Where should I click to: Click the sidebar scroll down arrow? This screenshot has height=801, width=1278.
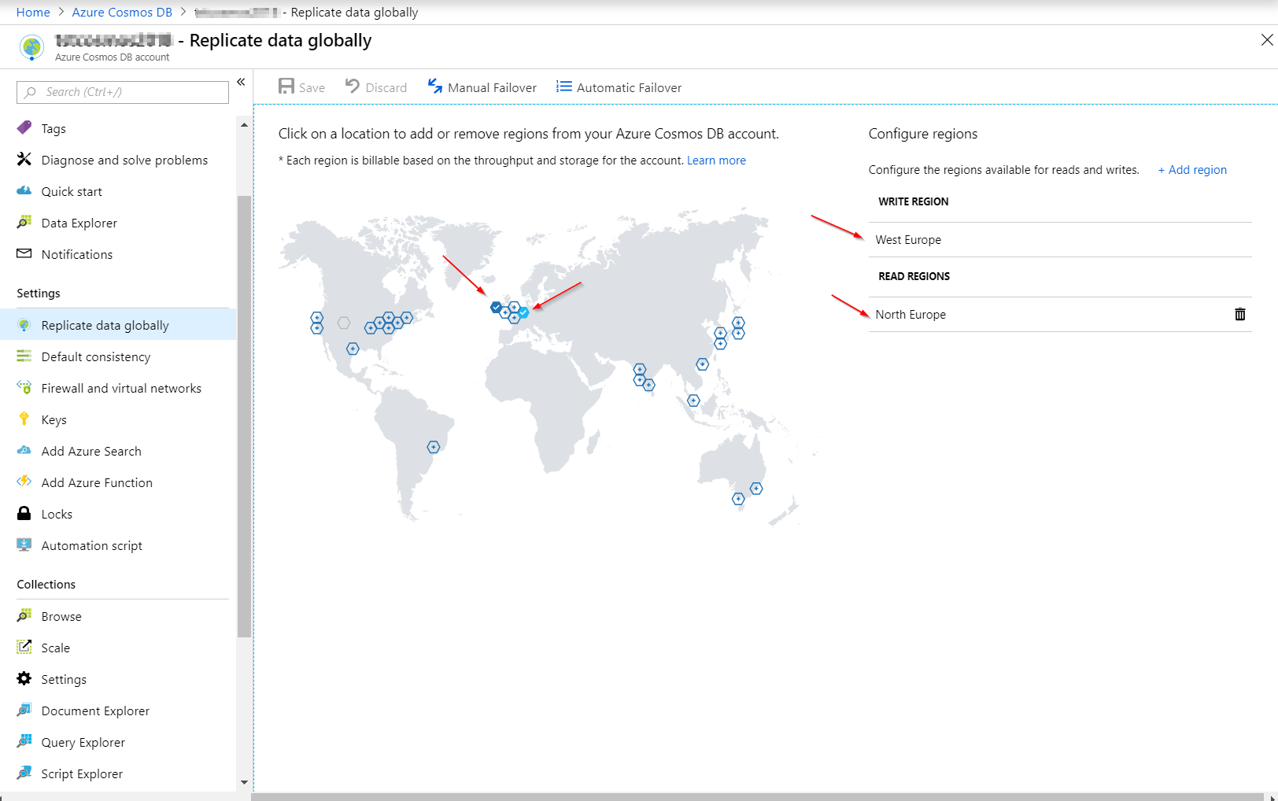(244, 782)
